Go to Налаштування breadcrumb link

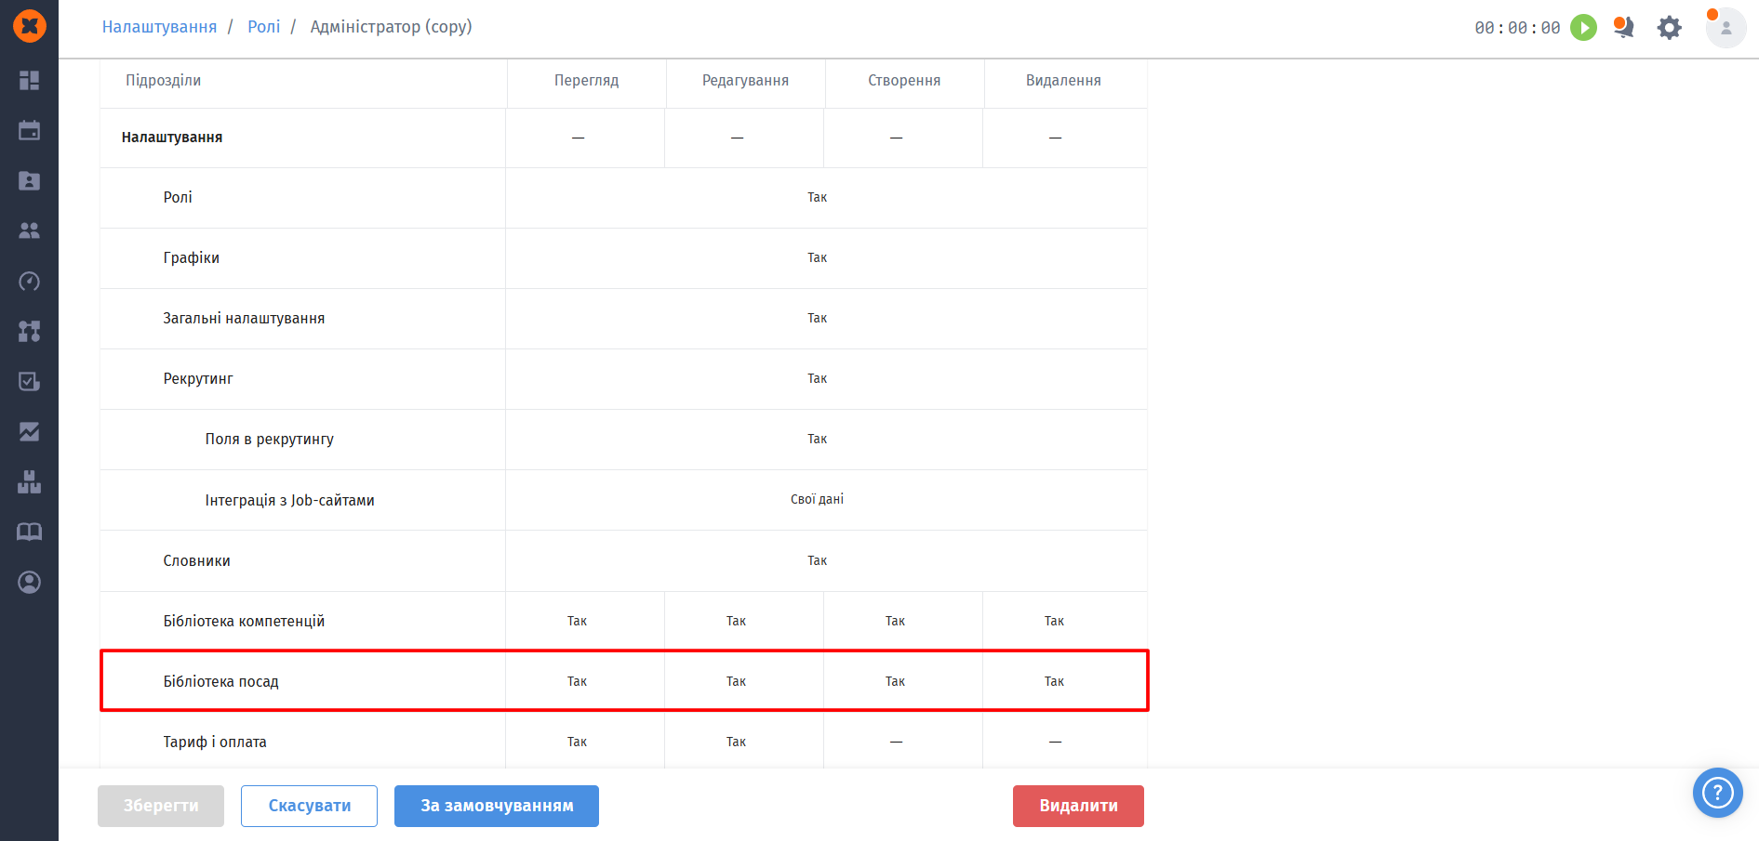click(x=159, y=27)
